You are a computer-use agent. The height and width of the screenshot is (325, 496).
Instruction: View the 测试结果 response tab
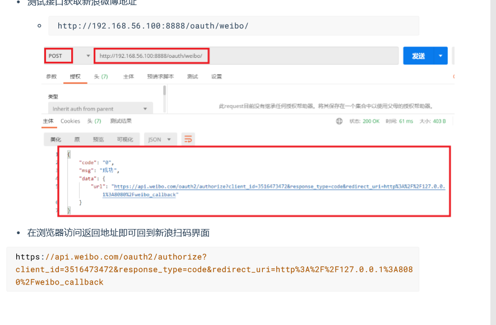121,121
